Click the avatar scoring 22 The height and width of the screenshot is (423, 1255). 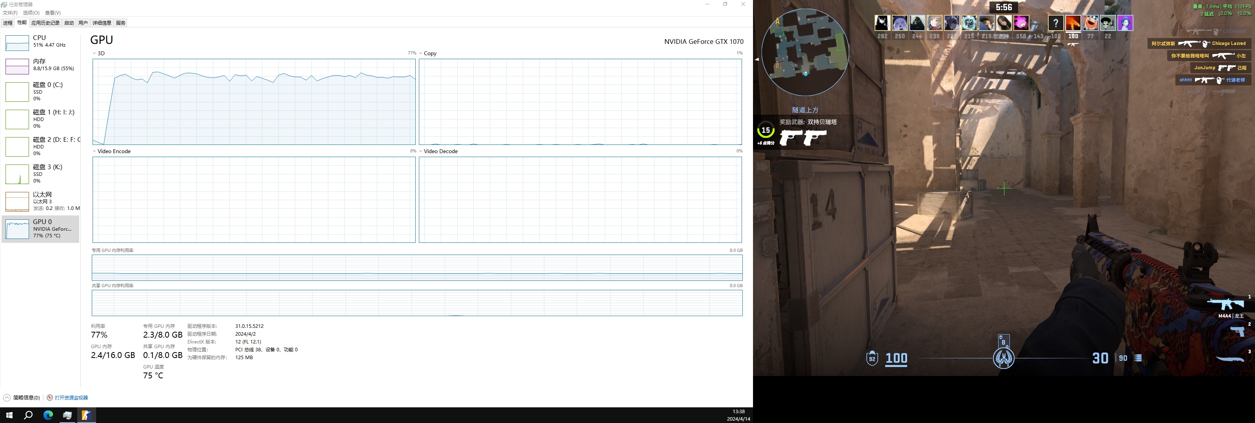1108,23
